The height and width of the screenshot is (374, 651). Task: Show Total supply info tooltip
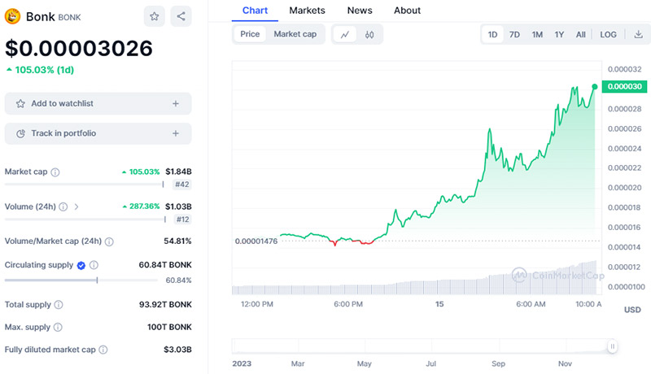point(59,305)
